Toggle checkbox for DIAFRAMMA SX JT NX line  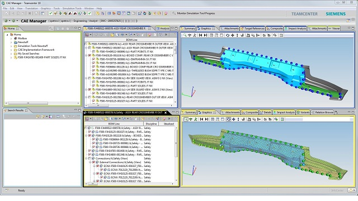pos(93,59)
